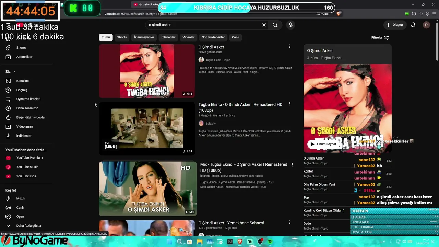Select the Videolar filter chip
Viewport: 439px width, 247px height.
[189, 37]
